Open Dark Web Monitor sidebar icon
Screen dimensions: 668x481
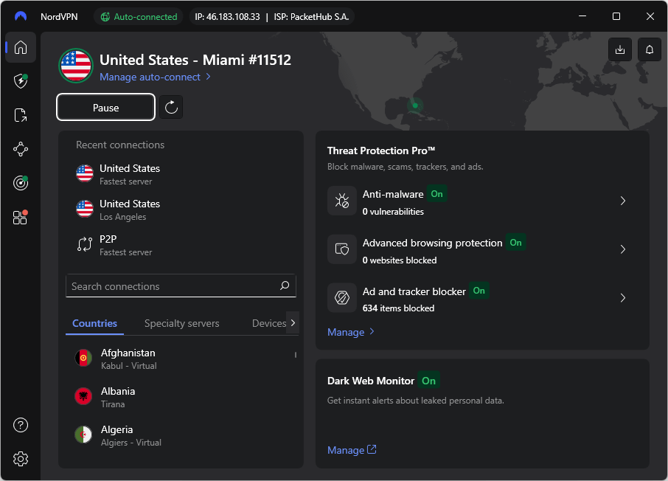click(21, 182)
